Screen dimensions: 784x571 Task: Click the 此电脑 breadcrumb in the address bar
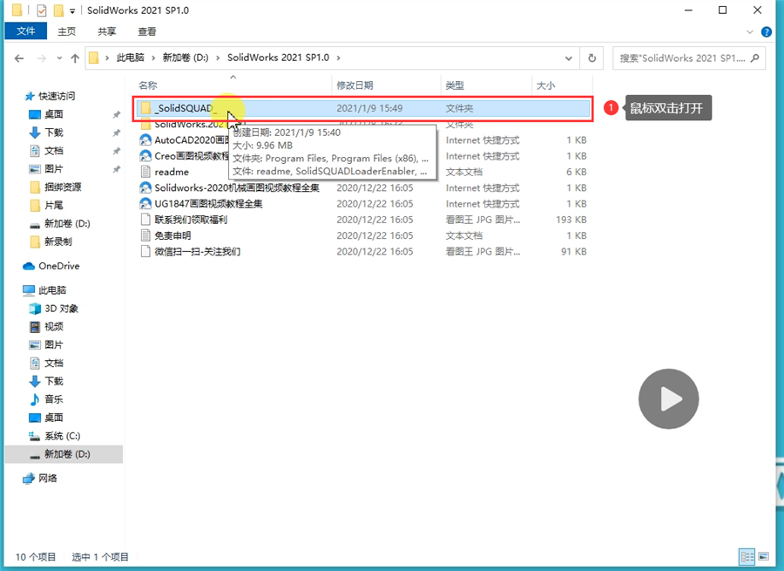(130, 58)
